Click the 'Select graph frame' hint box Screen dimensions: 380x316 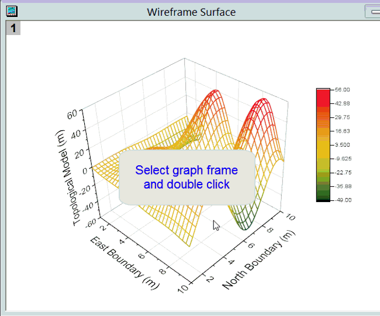(186, 178)
